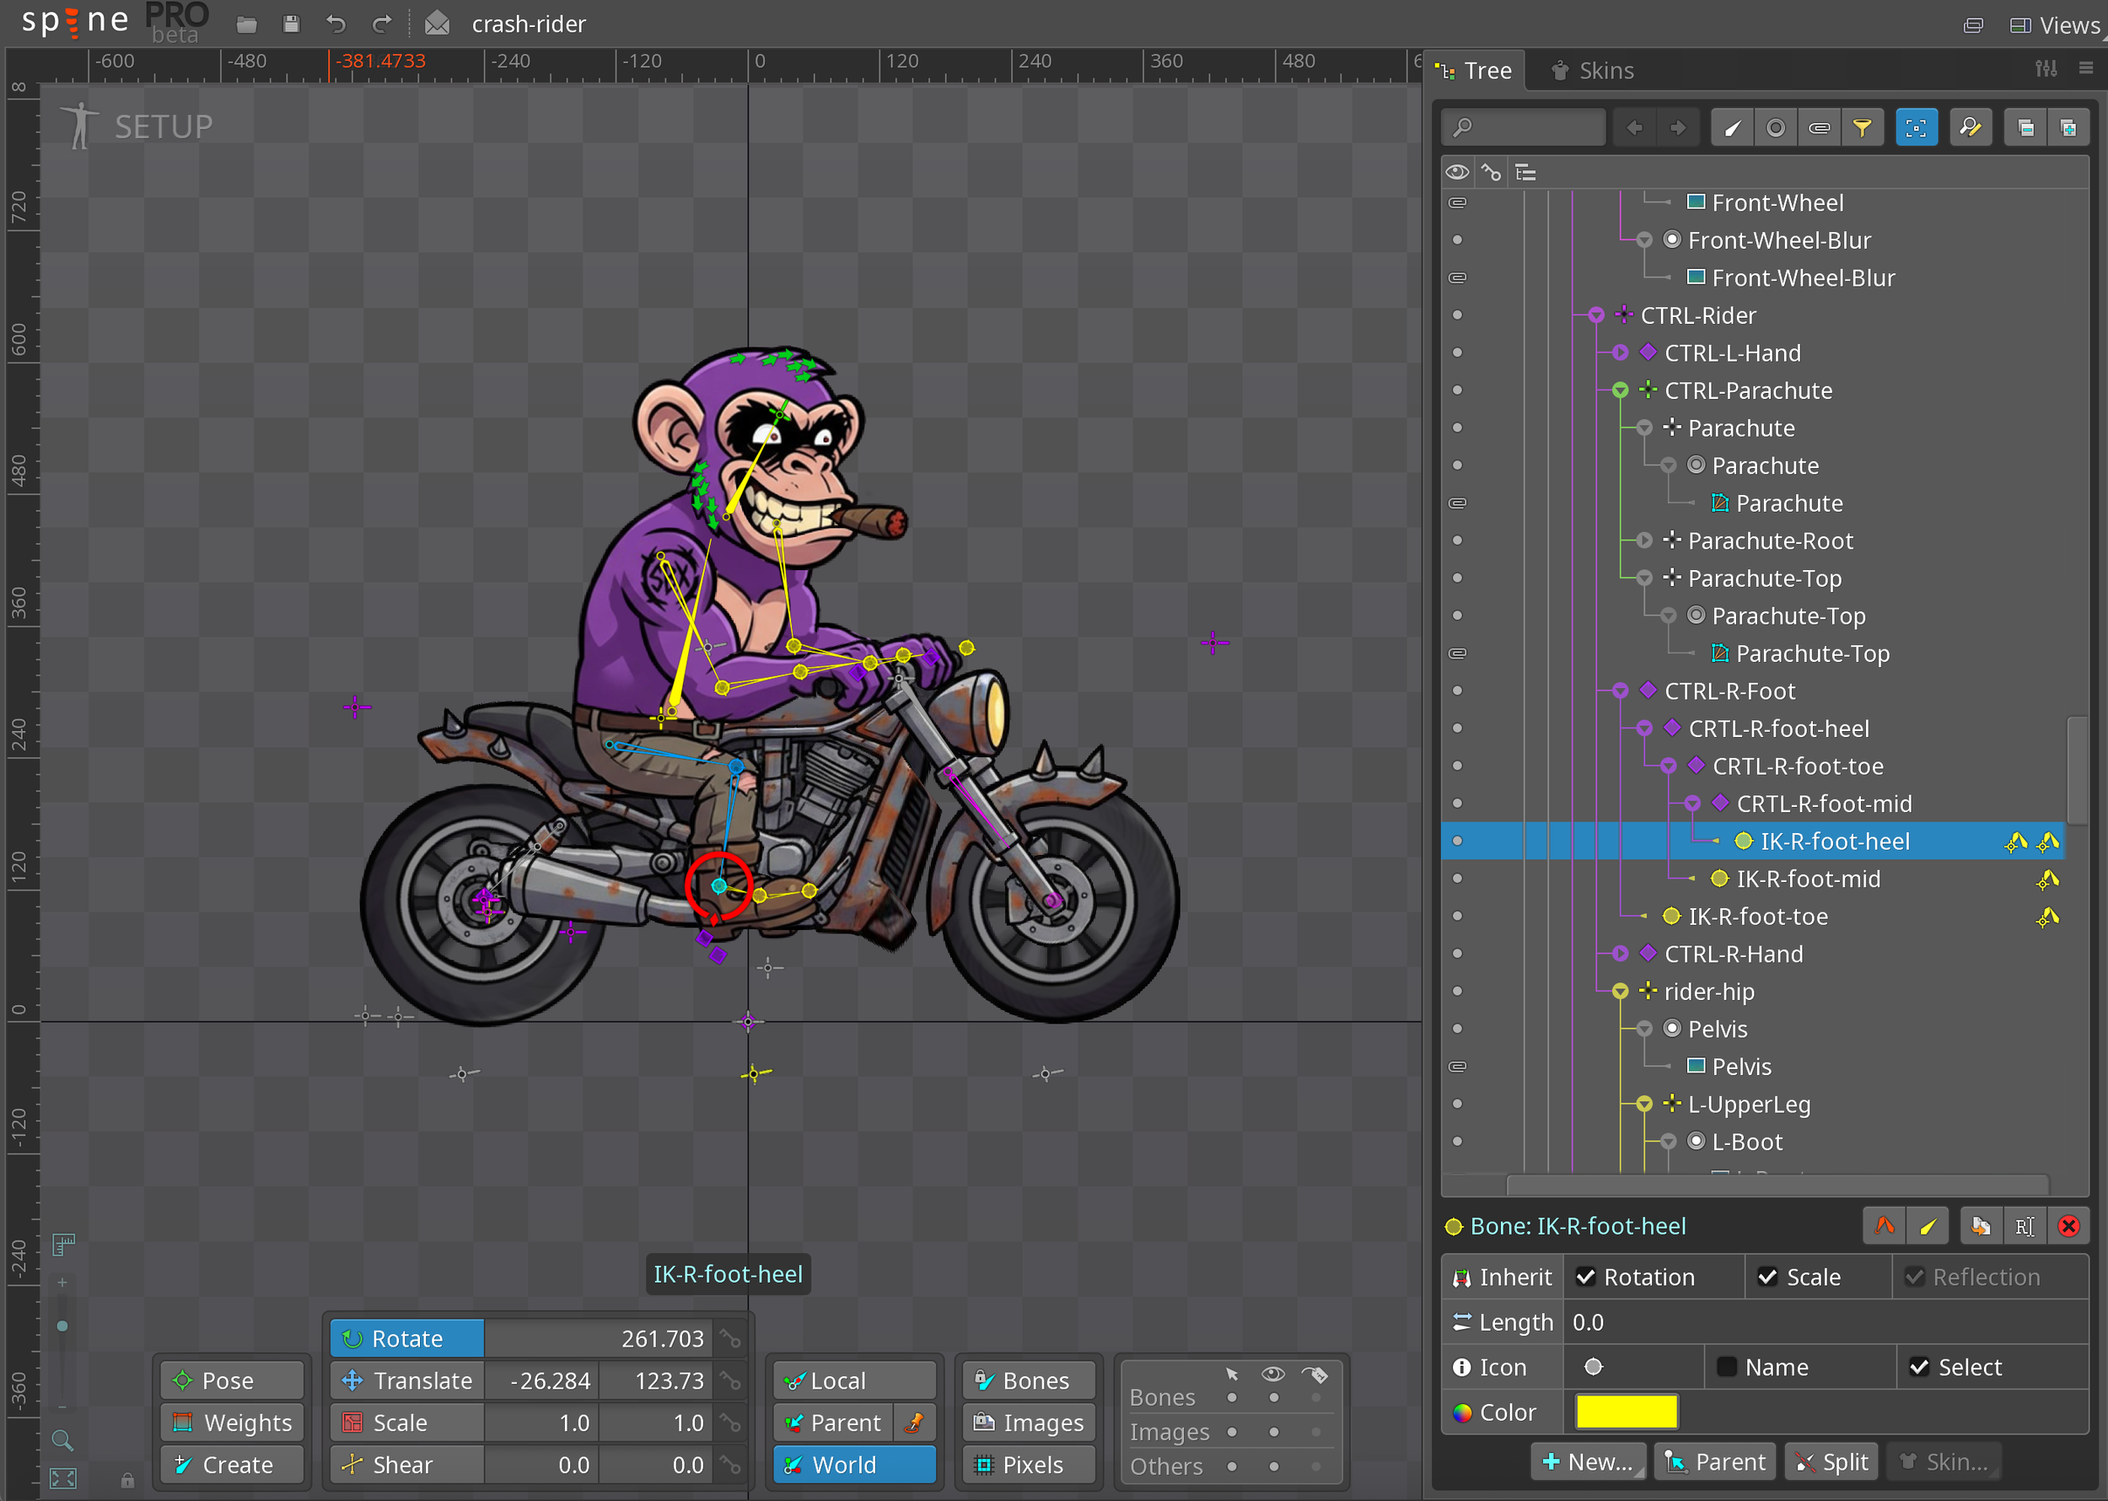
Task: Collapse the CTRL-Parachute tree node
Action: coord(1620,391)
